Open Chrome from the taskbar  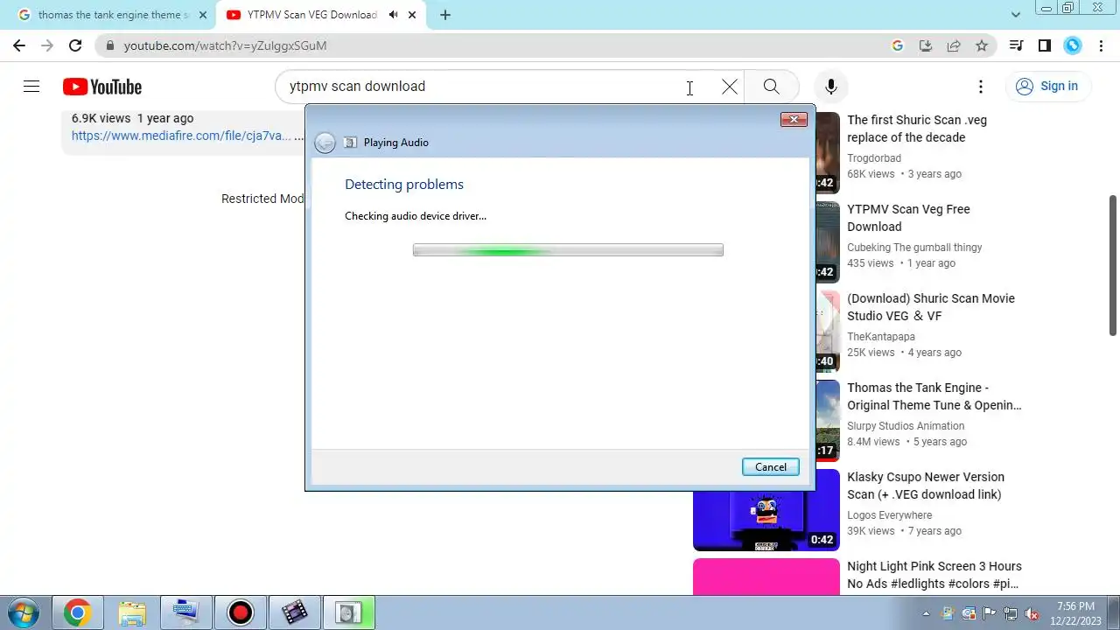[77, 612]
